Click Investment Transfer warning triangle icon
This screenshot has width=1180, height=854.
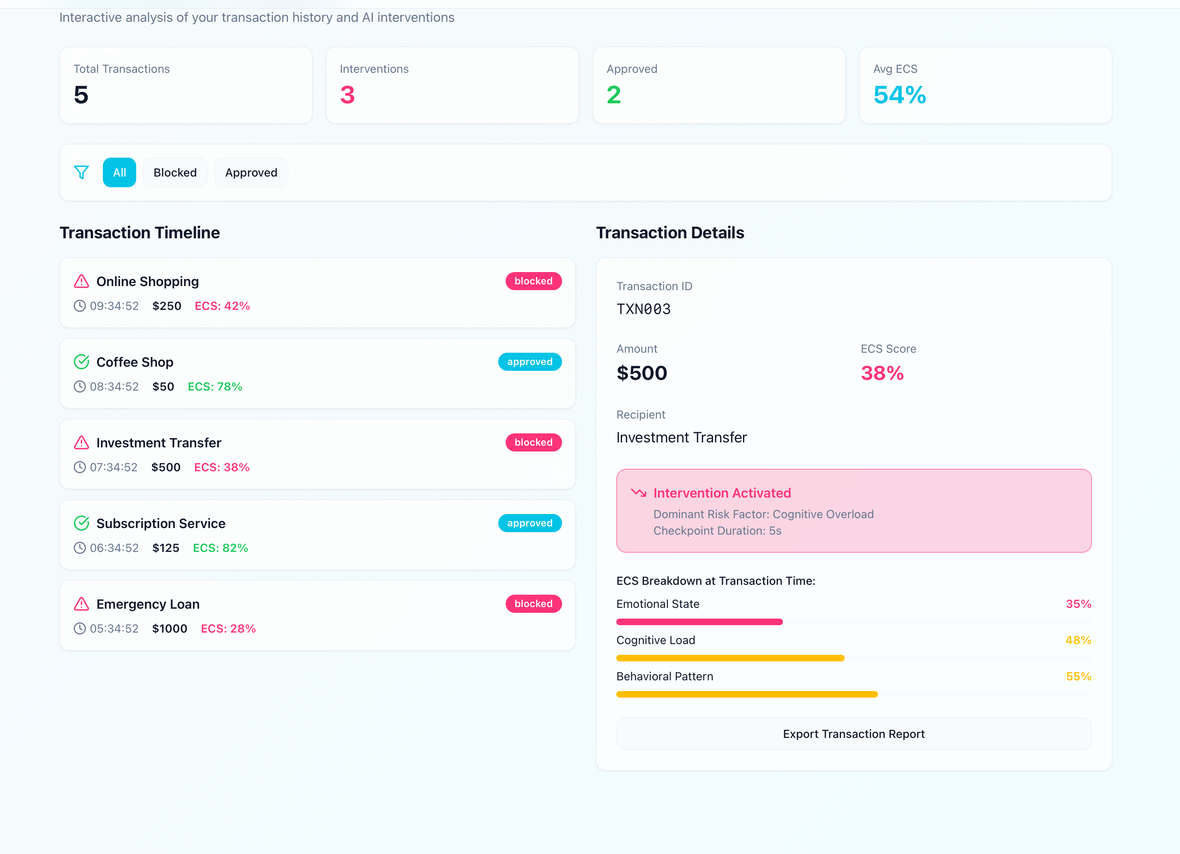pyautogui.click(x=81, y=442)
